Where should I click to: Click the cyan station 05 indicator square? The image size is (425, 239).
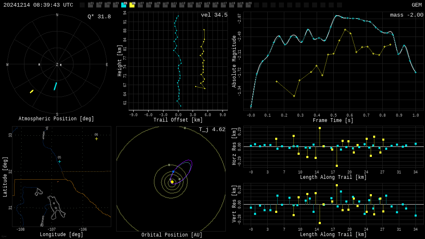click(x=124, y=5)
